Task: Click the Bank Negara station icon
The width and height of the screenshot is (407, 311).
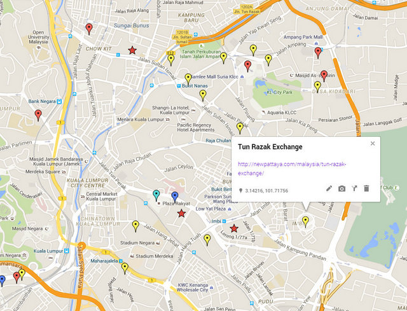Action: [59, 102]
